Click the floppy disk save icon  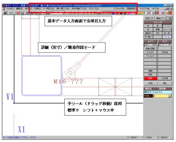pyautogui.click(x=5, y=13)
